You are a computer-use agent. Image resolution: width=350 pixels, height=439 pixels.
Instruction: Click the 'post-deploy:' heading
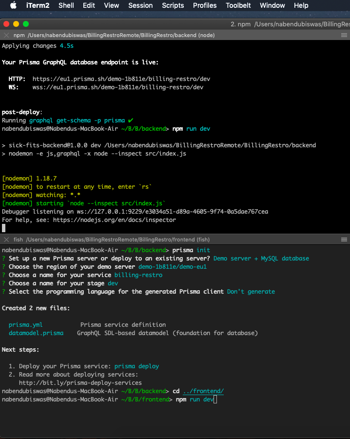pos(22,112)
